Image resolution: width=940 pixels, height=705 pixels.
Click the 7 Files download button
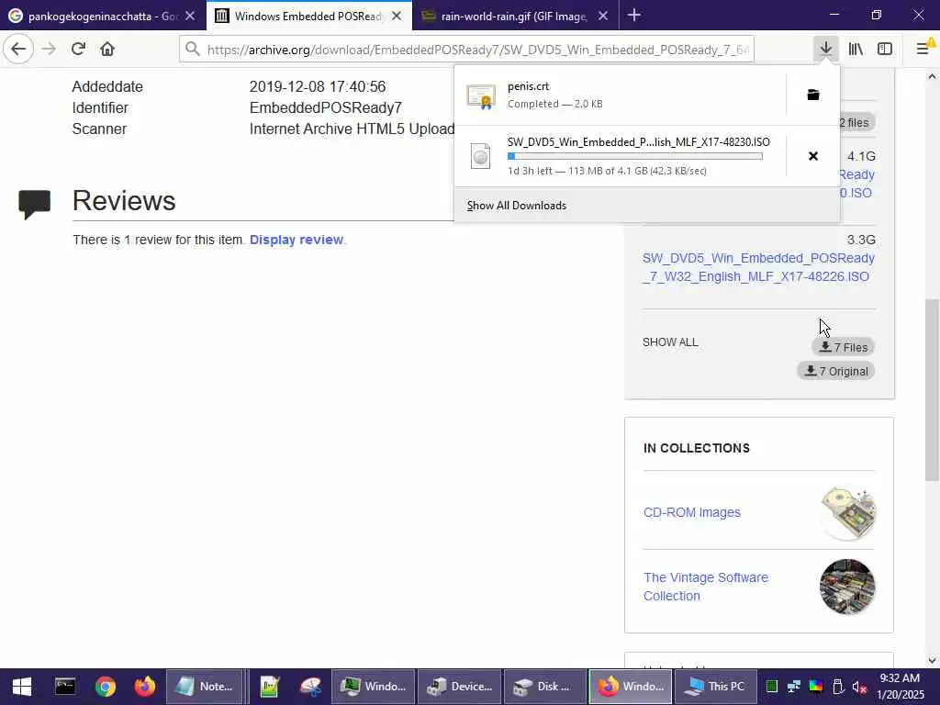[843, 347]
